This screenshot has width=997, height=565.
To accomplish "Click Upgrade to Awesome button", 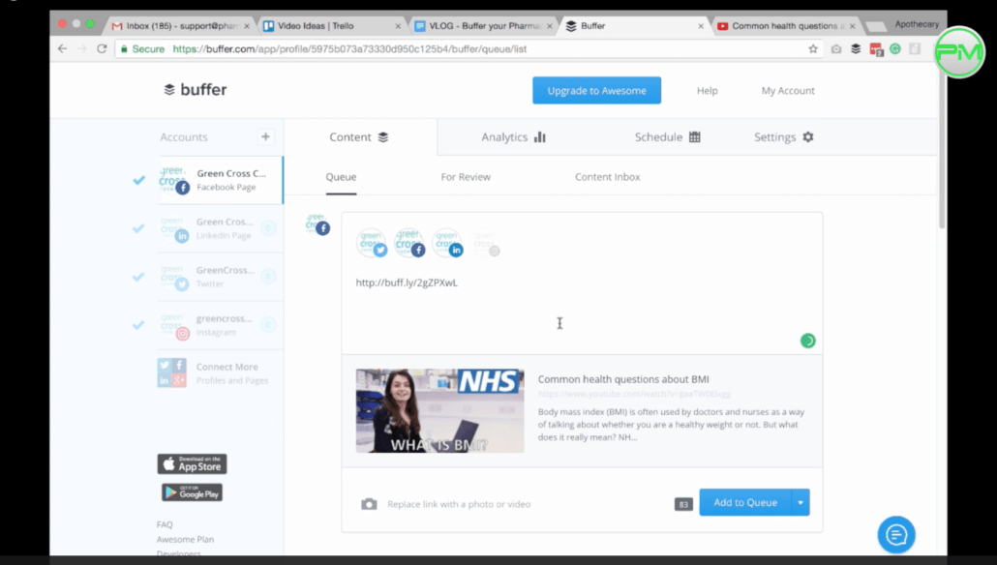I will pyautogui.click(x=596, y=90).
